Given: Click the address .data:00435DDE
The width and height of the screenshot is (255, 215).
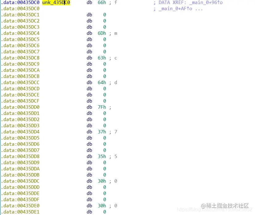Looking at the screenshot, I should [x=20, y=193].
